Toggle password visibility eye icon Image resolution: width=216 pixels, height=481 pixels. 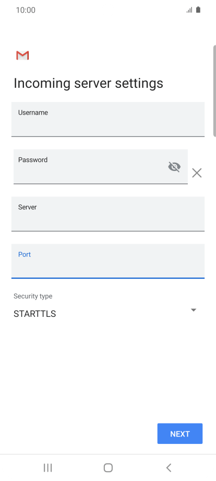174,167
